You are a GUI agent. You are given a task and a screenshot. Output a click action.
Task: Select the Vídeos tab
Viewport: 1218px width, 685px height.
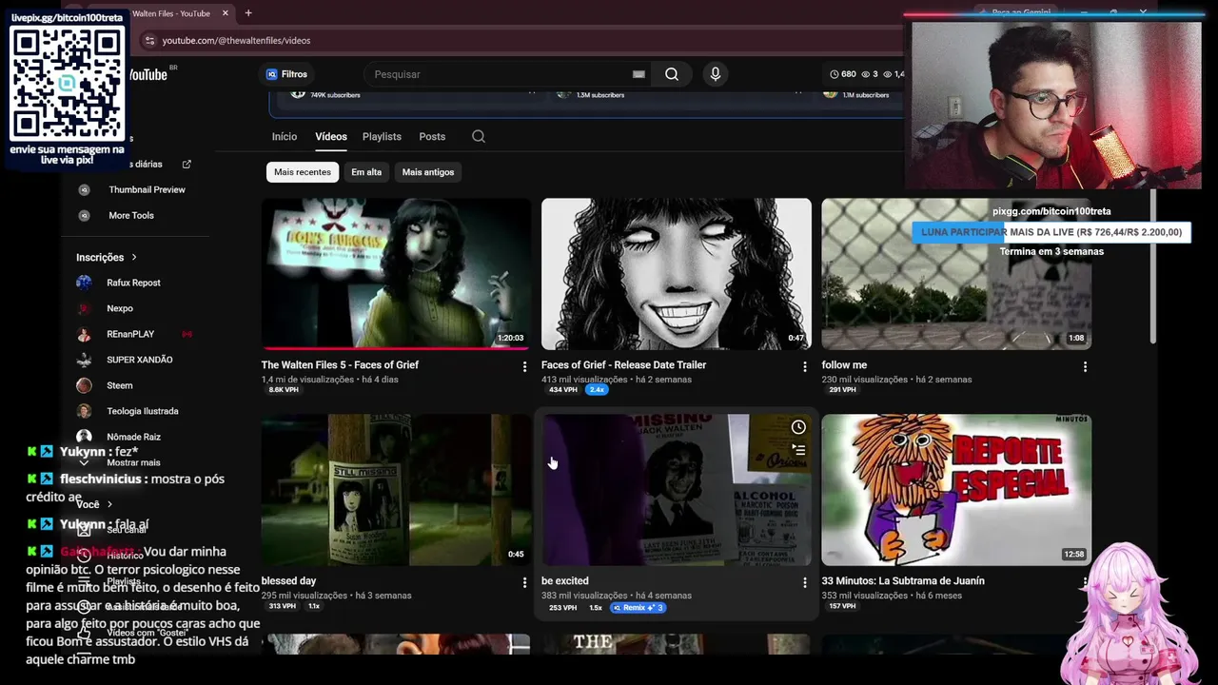(331, 136)
